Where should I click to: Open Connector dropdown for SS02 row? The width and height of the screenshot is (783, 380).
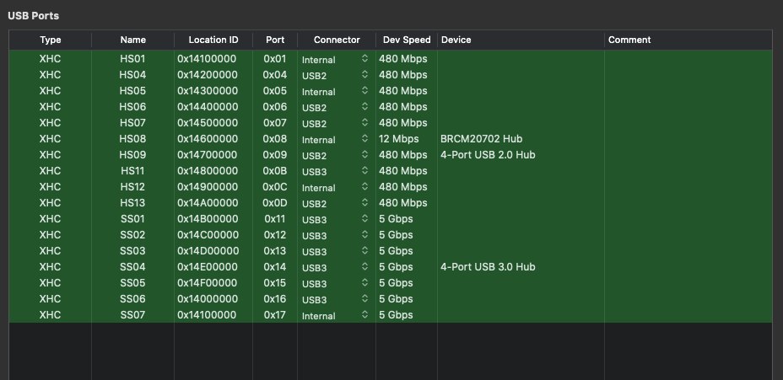(335, 235)
